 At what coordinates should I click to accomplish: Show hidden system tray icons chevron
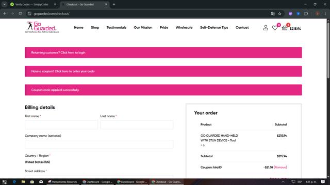283,182
